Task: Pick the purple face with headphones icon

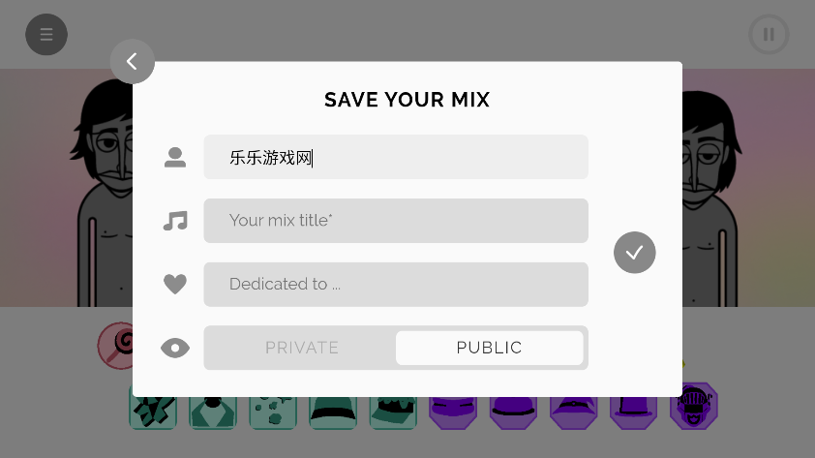Action: pos(694,408)
